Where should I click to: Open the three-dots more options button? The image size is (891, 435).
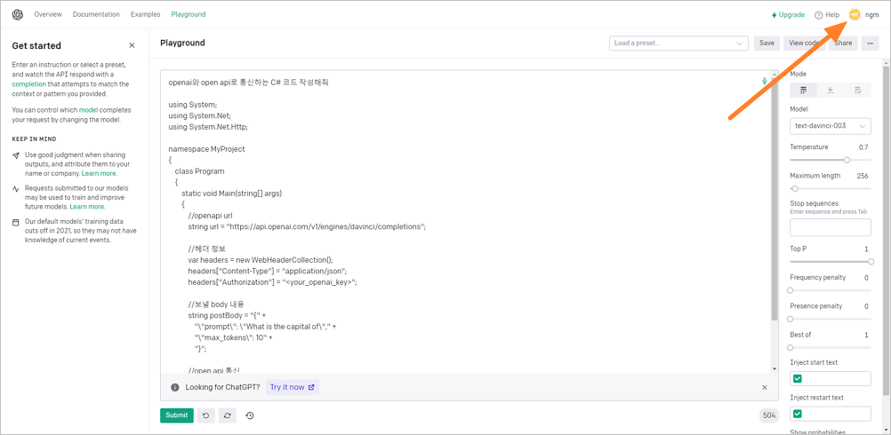click(x=870, y=43)
